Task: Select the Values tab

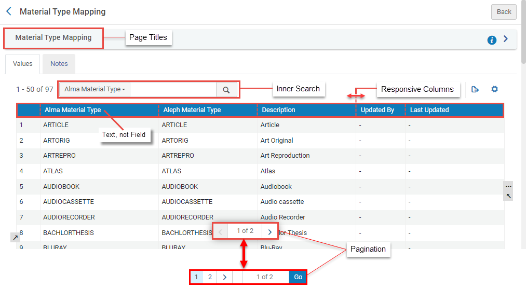Action: [23, 64]
